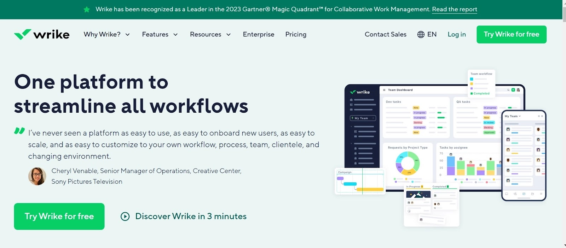Select My Team dropdown in phone mockup
Image resolution: width=566 pixels, height=248 pixels.
click(x=513, y=116)
